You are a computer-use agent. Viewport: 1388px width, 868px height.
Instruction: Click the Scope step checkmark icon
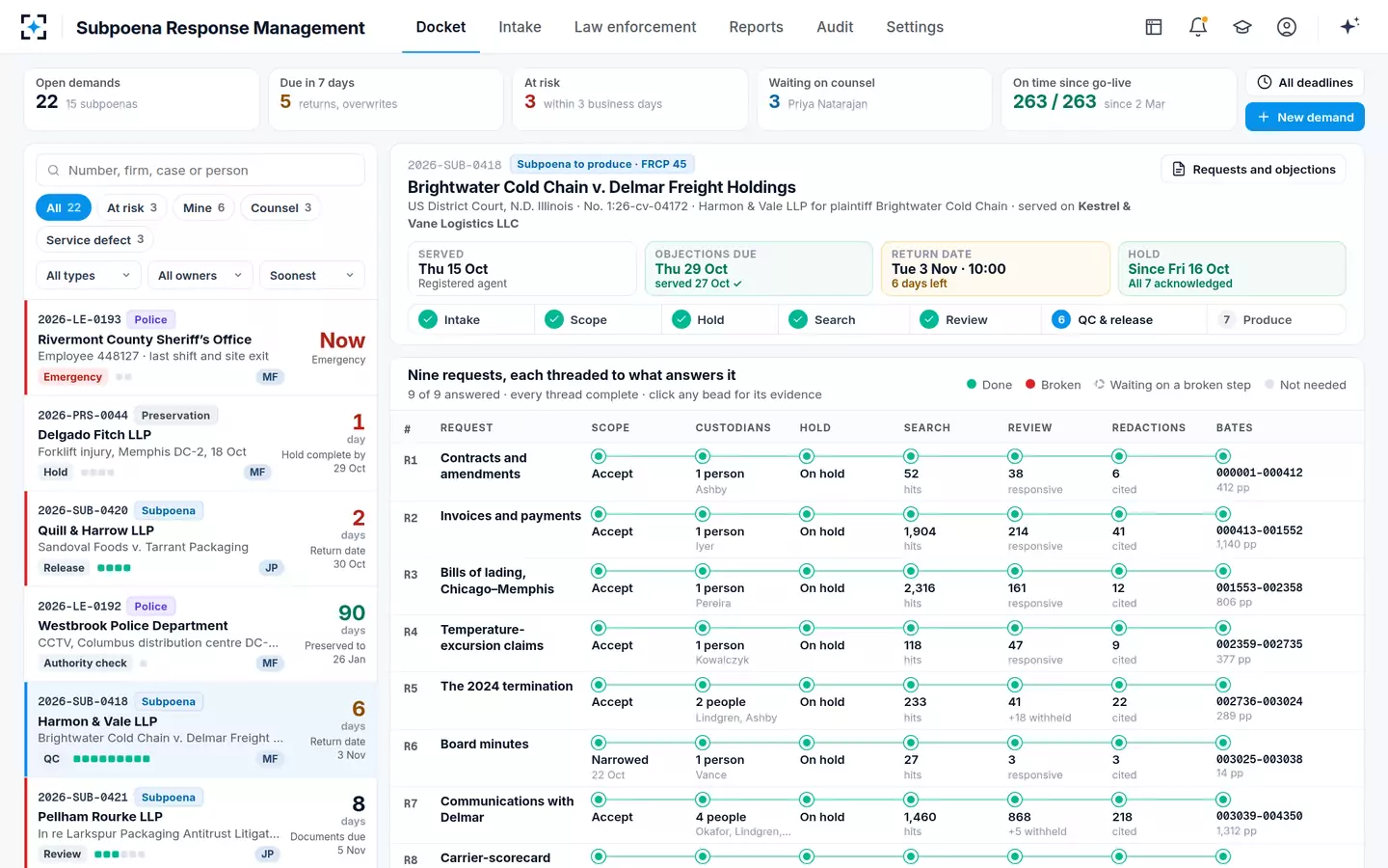[x=554, y=319]
